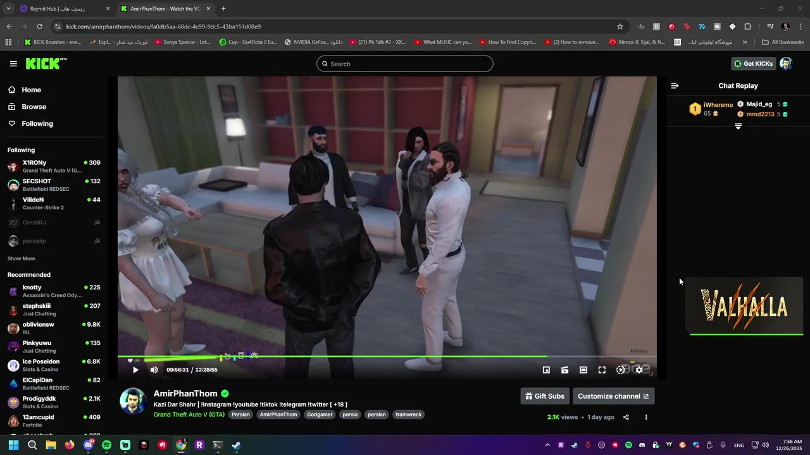The height and width of the screenshot is (455, 810).
Task: Open the Windows Start menu
Action: click(13, 445)
